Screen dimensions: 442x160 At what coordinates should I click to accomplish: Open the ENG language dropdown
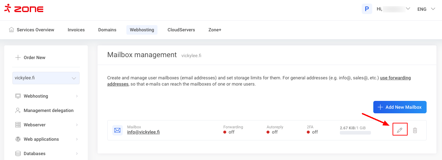click(x=426, y=9)
